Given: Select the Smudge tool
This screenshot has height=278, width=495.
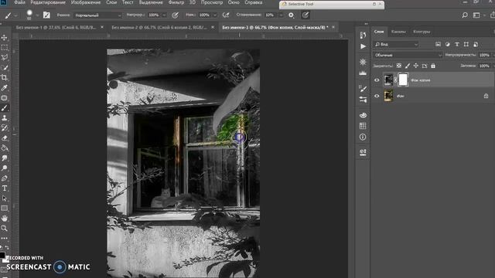Looking at the screenshot, I should pos(5,158).
